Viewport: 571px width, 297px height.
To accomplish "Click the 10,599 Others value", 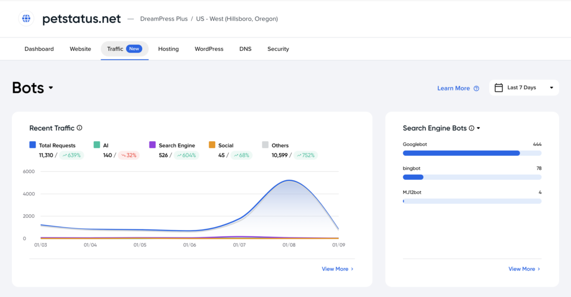I will pos(279,155).
